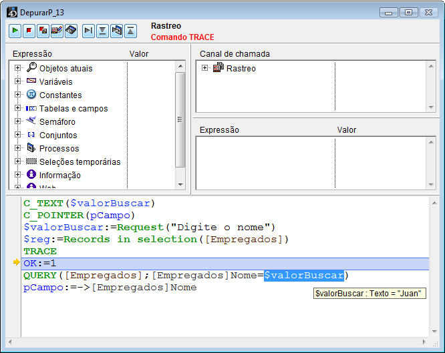Select the Semáforo tree item
Screen dimensions: 445x353
pos(57,122)
